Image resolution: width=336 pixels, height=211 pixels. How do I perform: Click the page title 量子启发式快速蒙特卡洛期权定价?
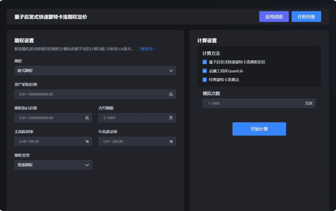click(51, 17)
